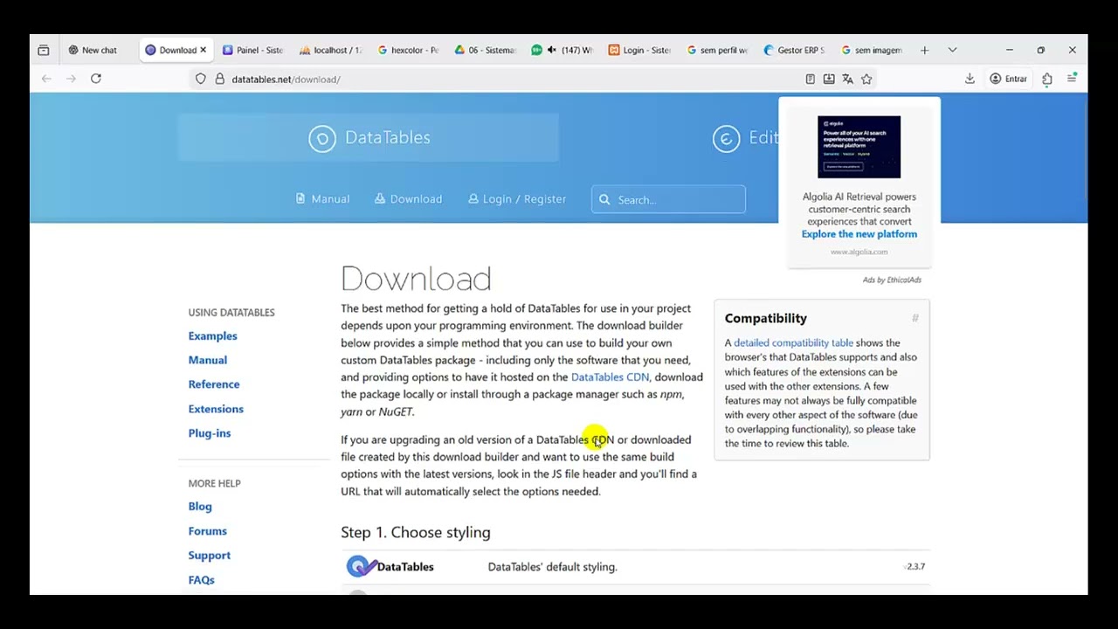Click the Step 1. Choose styling heading
The image size is (1118, 629).
416,532
